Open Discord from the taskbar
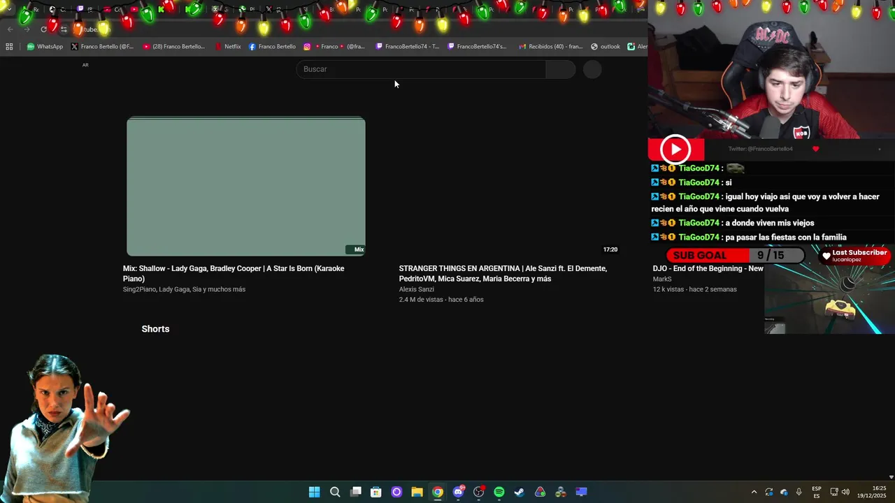This screenshot has width=895, height=503. point(458,492)
